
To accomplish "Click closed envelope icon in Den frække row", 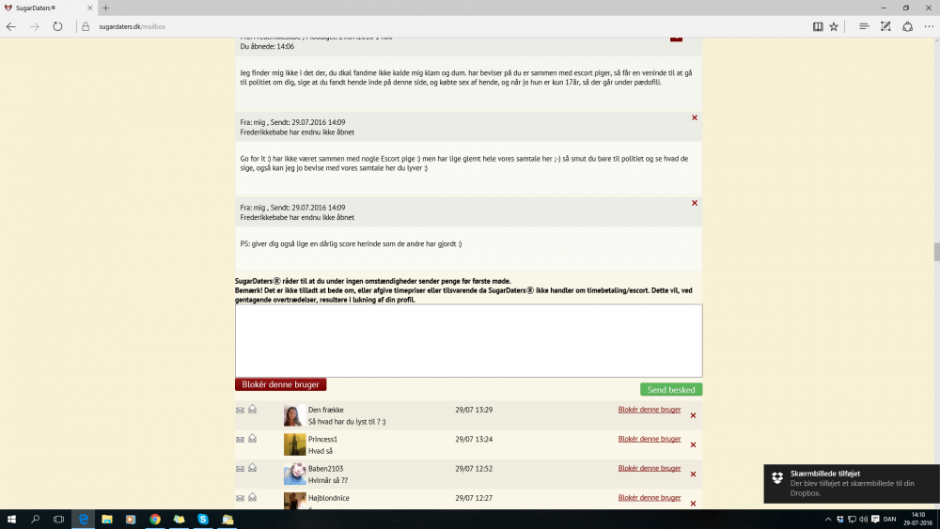I will tap(240, 411).
